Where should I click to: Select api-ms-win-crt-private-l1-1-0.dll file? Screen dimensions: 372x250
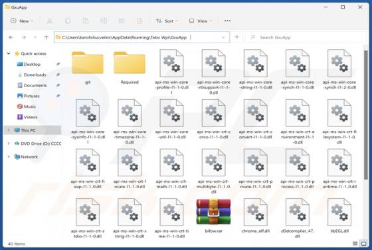point(256,169)
